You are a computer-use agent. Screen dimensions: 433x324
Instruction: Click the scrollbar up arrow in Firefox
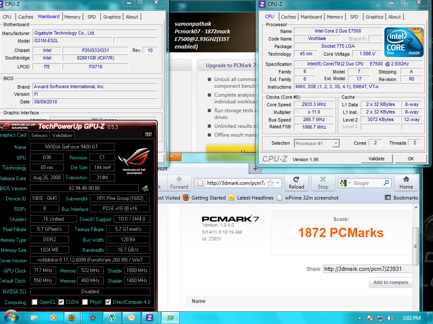pos(416,207)
